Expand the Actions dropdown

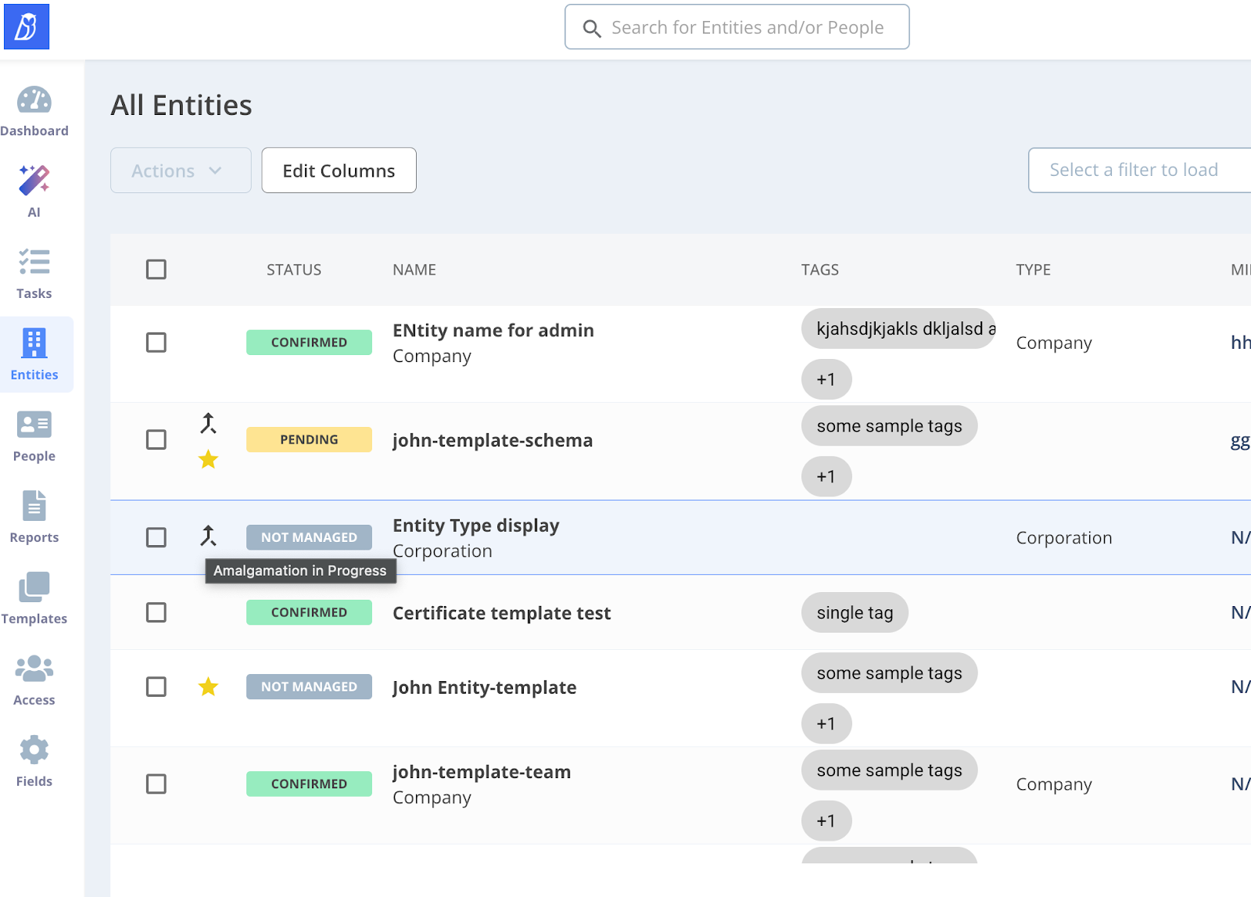coord(181,170)
